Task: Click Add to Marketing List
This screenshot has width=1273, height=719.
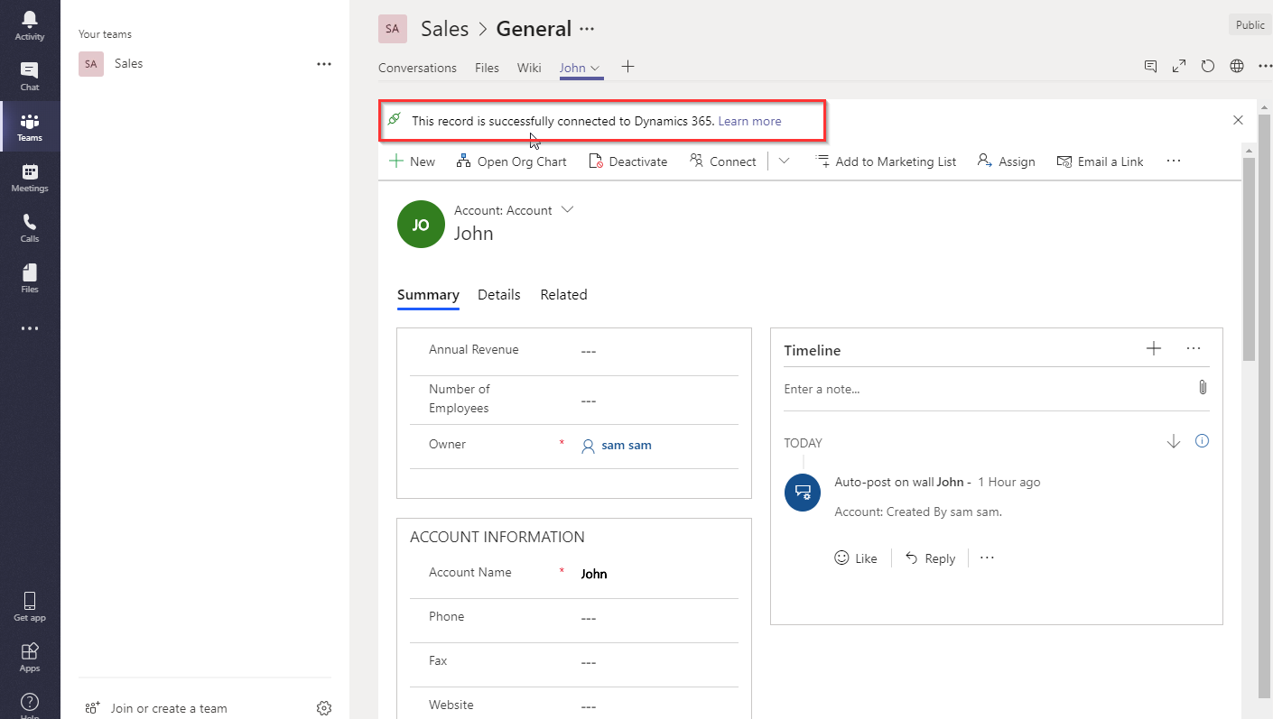Action: tap(886, 161)
